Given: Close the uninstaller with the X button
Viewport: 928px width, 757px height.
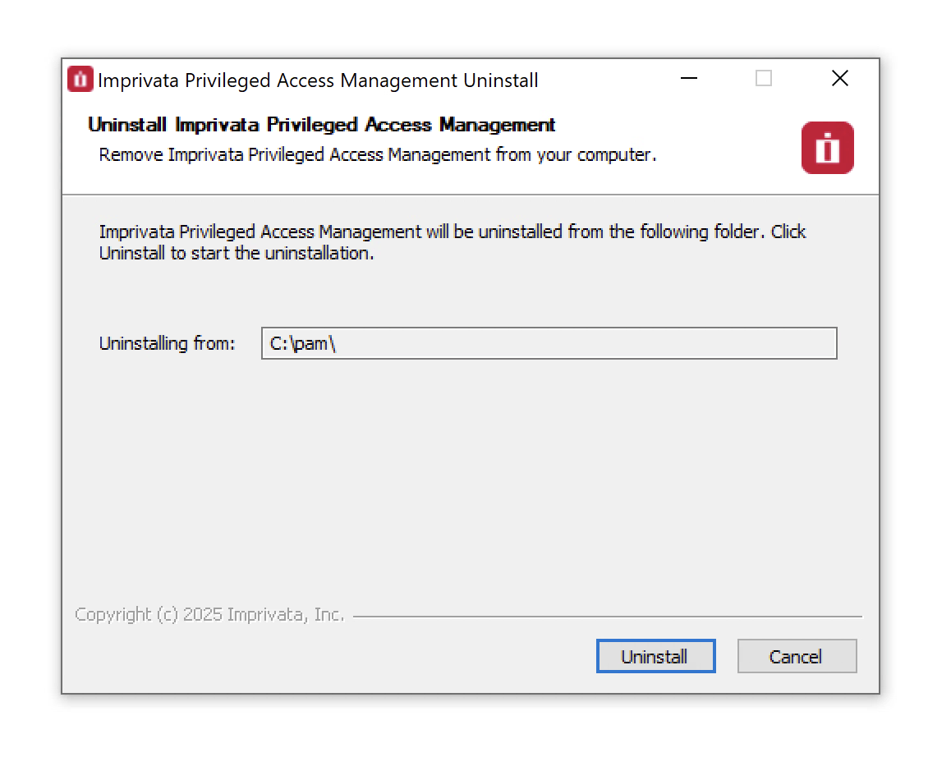Looking at the screenshot, I should (839, 79).
